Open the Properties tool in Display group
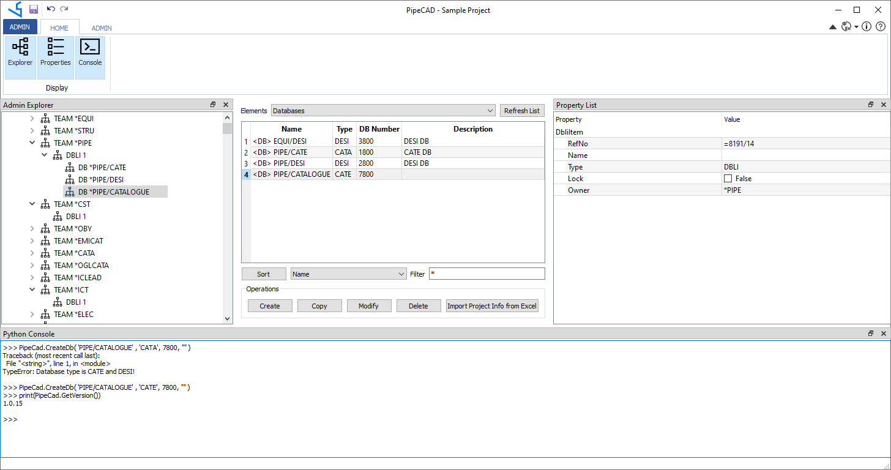891x470 pixels. [55, 55]
